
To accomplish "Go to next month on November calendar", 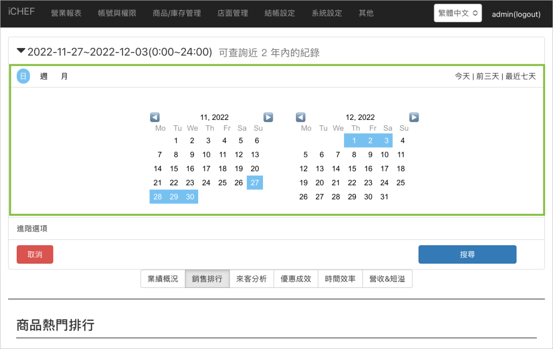I will click(x=268, y=117).
